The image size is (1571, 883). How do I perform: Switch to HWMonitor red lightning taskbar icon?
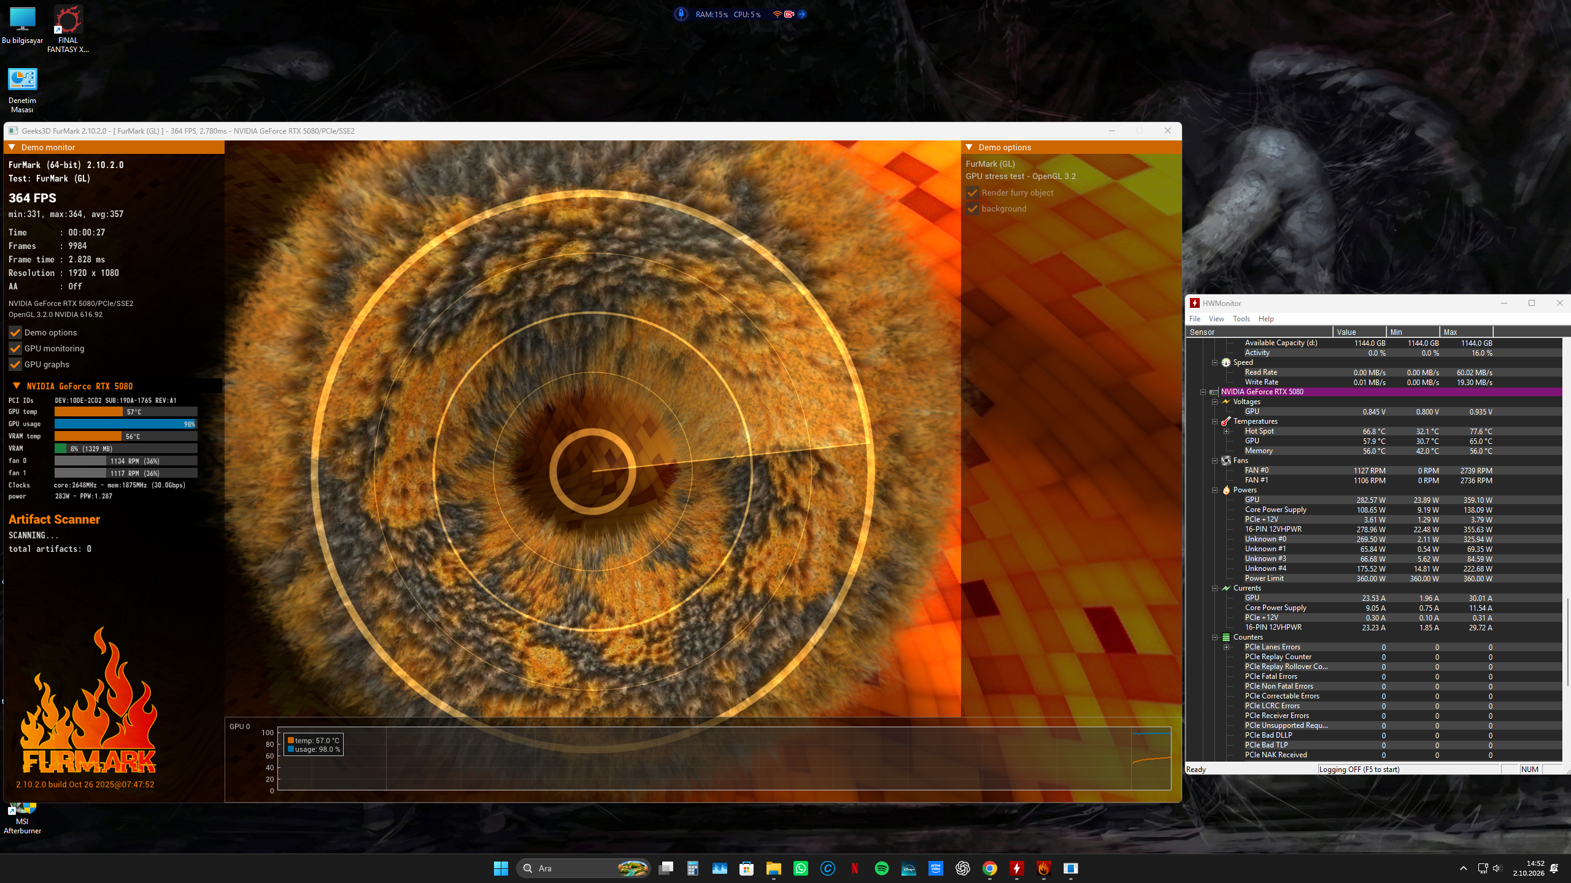click(1016, 868)
